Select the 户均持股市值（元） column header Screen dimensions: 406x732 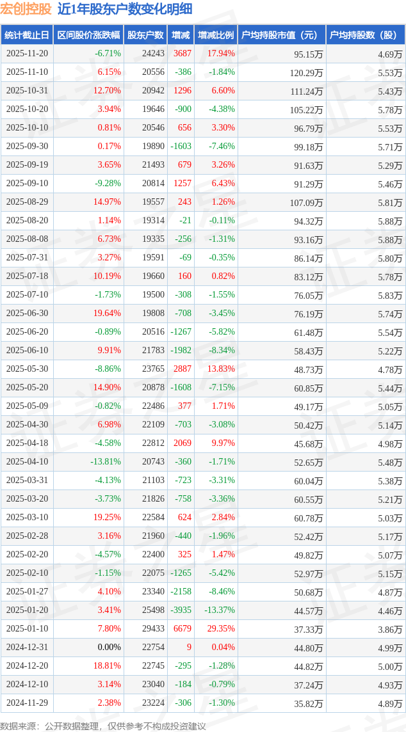pos(281,35)
